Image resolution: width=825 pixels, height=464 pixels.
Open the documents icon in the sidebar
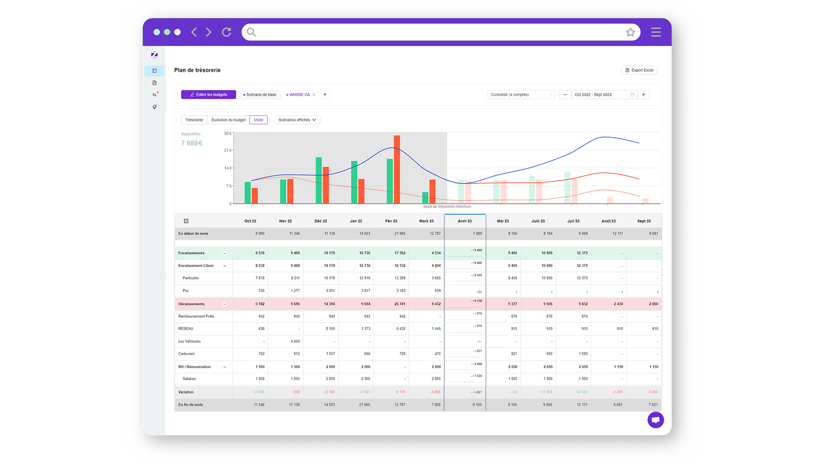pos(155,83)
